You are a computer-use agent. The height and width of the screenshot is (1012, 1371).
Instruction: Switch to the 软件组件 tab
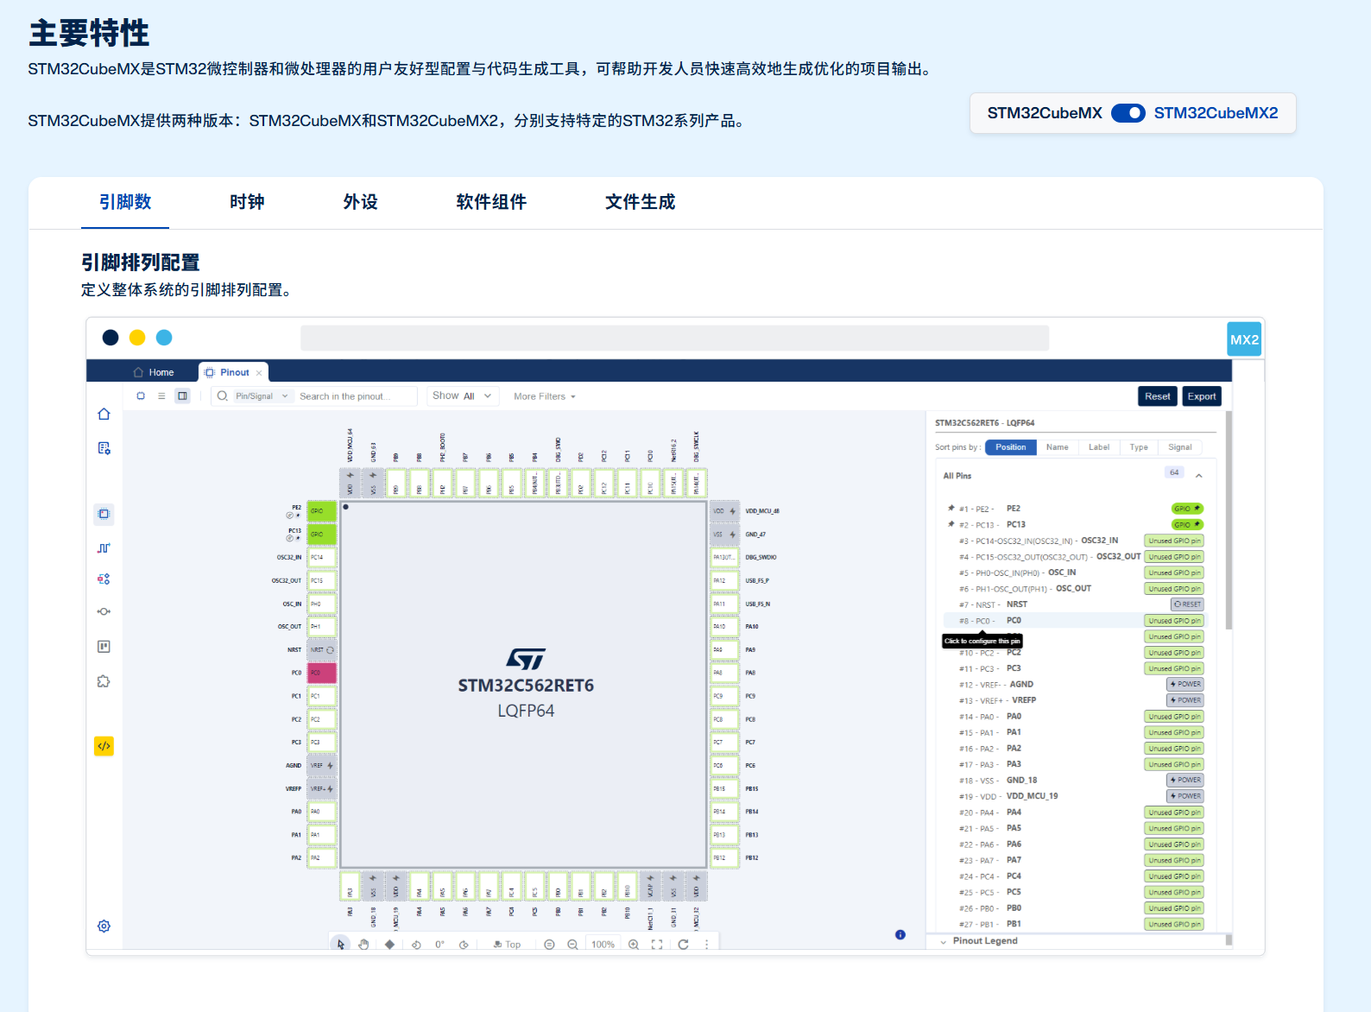491,202
